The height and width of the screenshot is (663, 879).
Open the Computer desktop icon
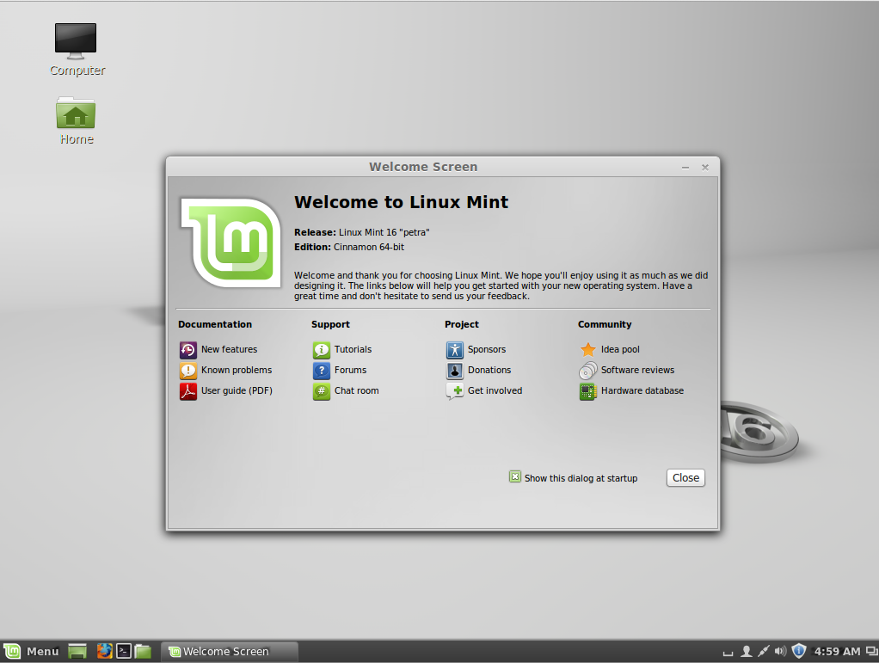(x=76, y=41)
